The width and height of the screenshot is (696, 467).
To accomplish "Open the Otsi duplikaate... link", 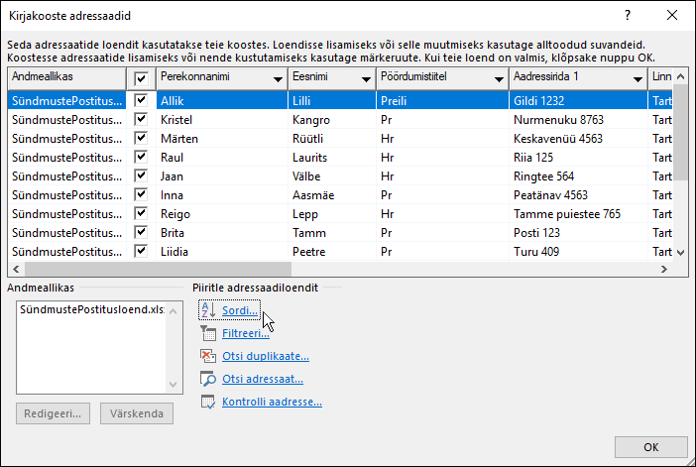I will [266, 356].
